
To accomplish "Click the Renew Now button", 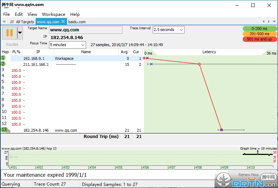I will tap(249, 175).
